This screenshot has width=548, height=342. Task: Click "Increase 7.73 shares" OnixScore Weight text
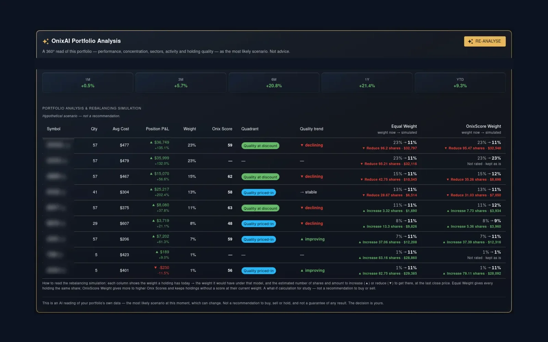[x=469, y=211]
